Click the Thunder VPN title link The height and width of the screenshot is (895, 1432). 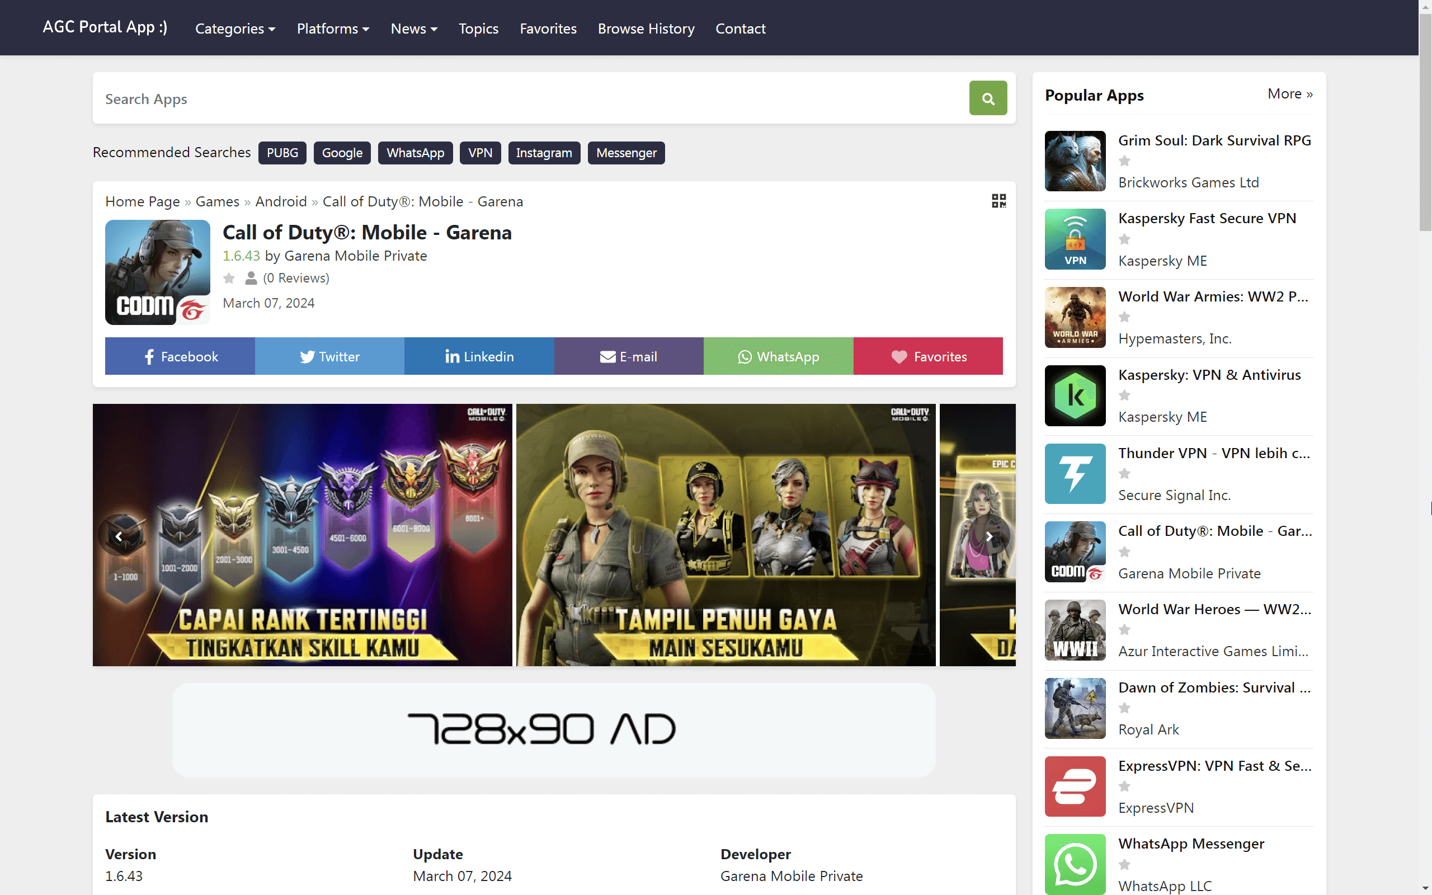click(x=1214, y=453)
